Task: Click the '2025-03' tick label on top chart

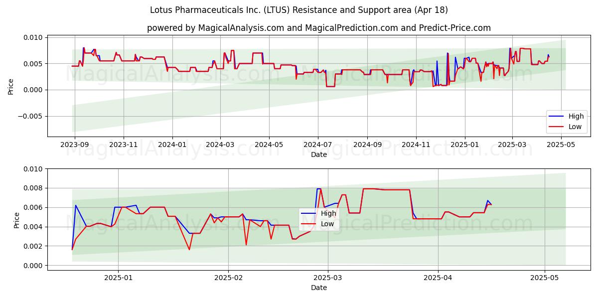Action: (x=512, y=145)
